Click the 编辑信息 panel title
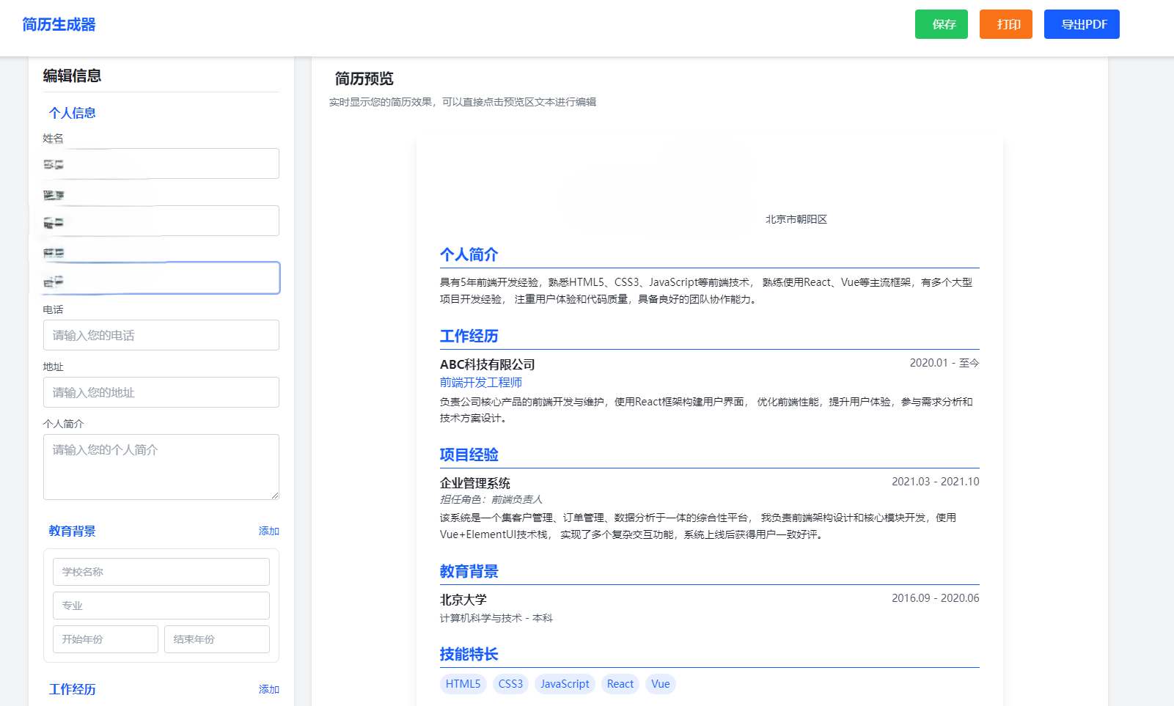This screenshot has width=1174, height=706. click(73, 76)
